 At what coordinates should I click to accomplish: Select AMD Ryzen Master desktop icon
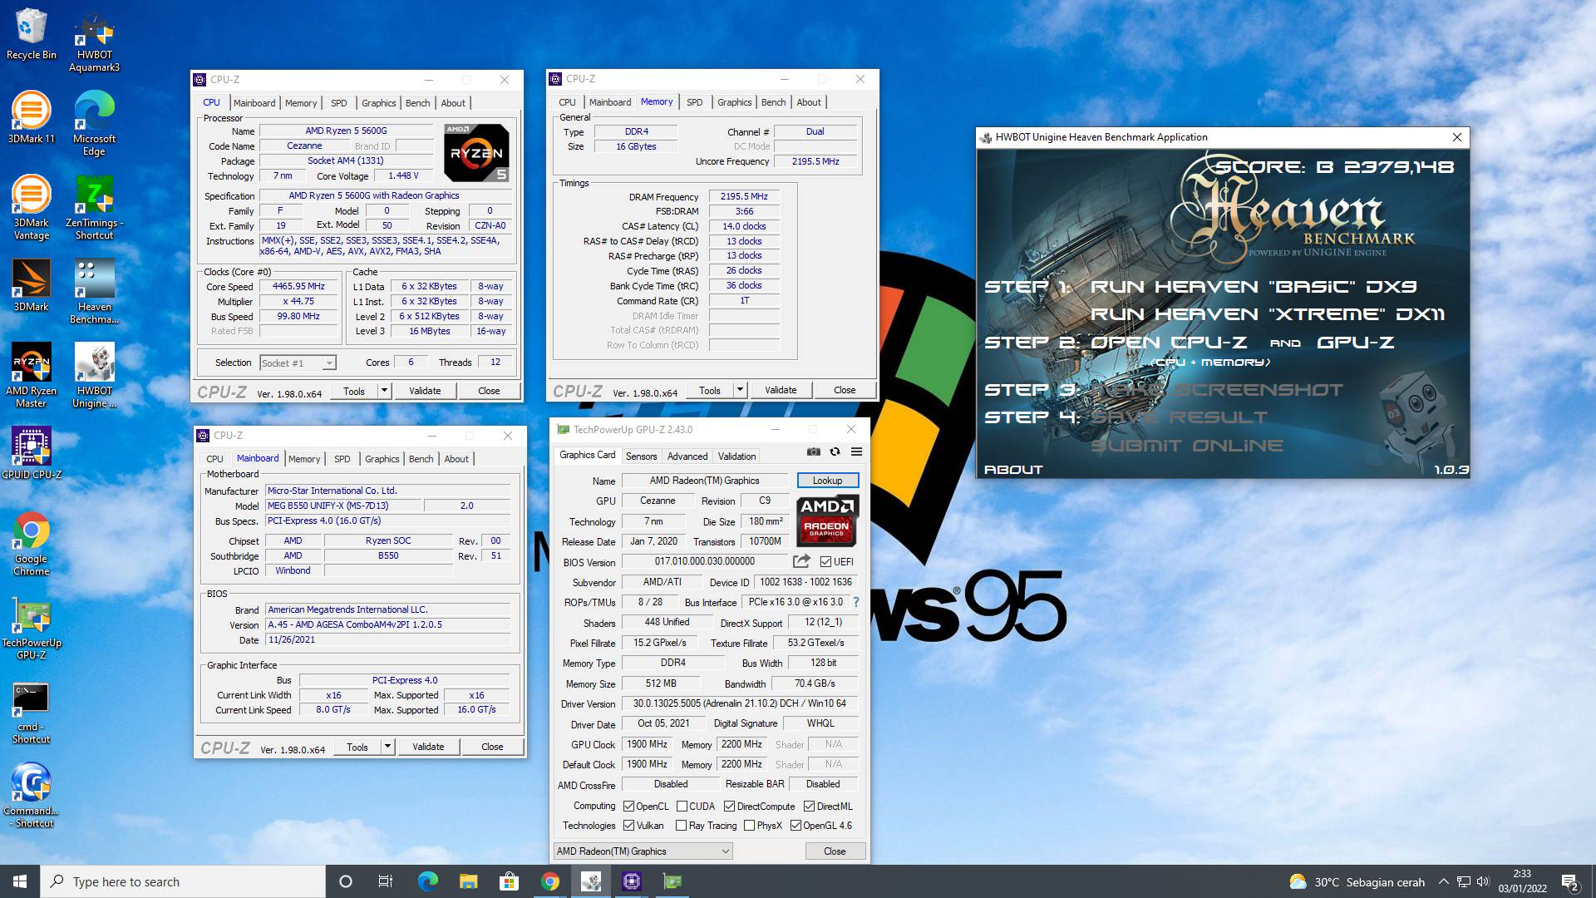pos(31,376)
